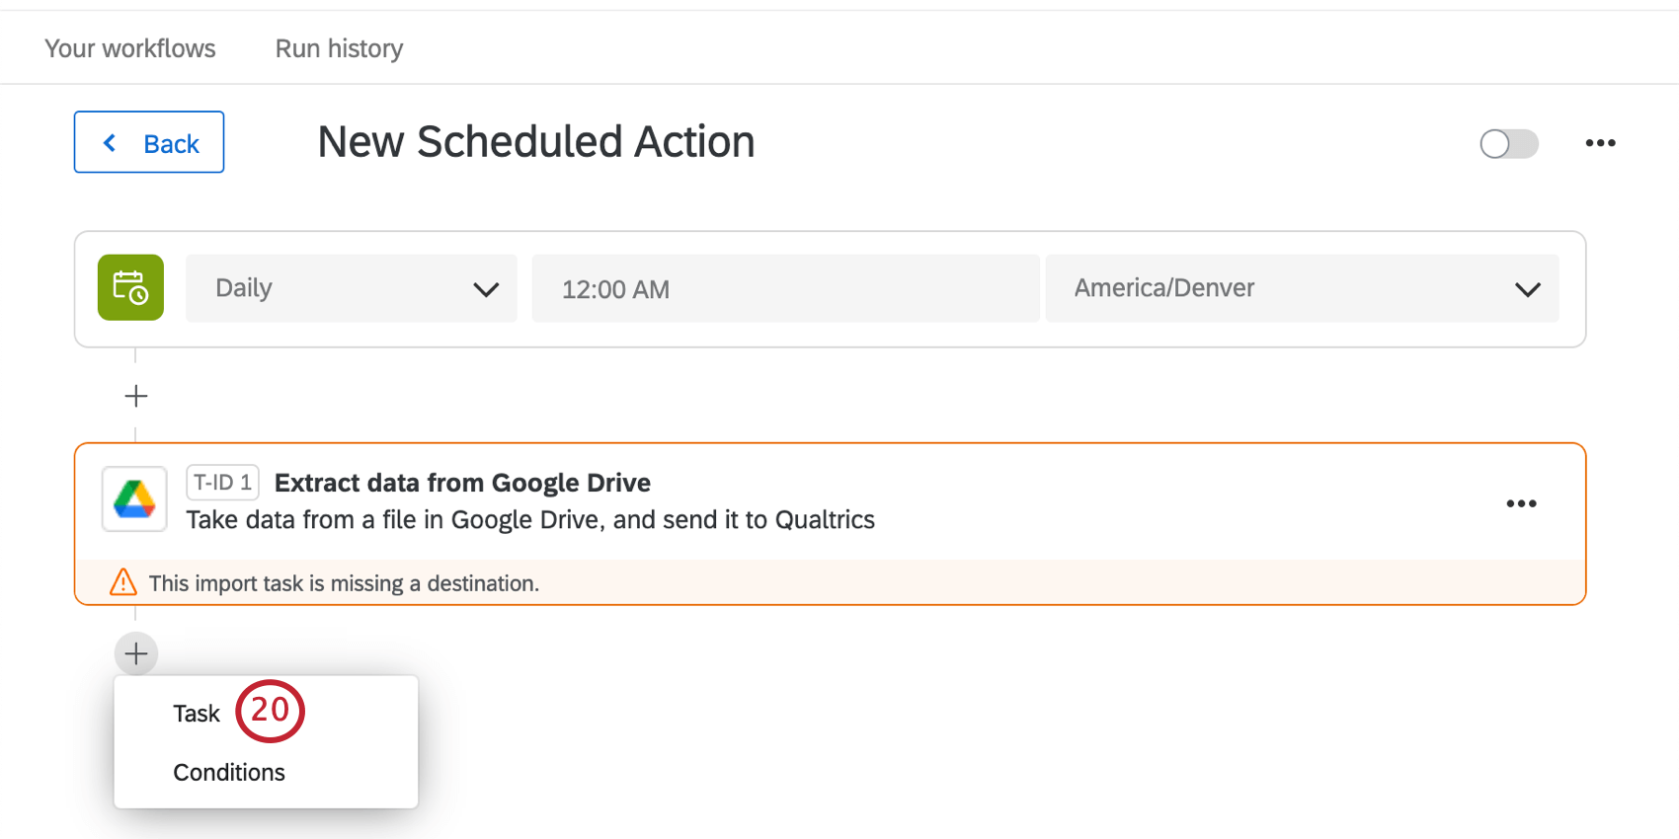Select Task from the add menu
The height and width of the screenshot is (839, 1679).
(x=197, y=714)
